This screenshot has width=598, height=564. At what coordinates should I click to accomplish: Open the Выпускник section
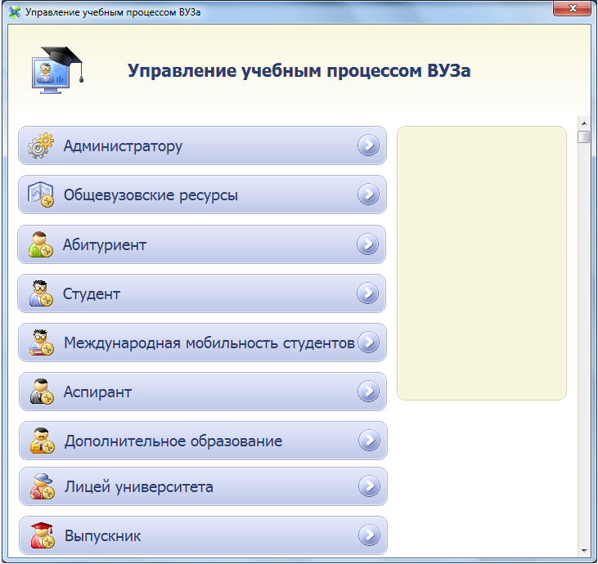tap(203, 535)
